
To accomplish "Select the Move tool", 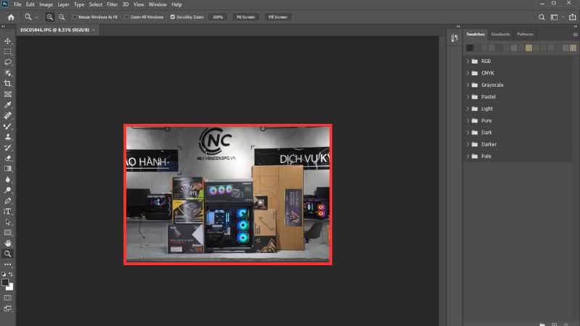I will click(8, 41).
